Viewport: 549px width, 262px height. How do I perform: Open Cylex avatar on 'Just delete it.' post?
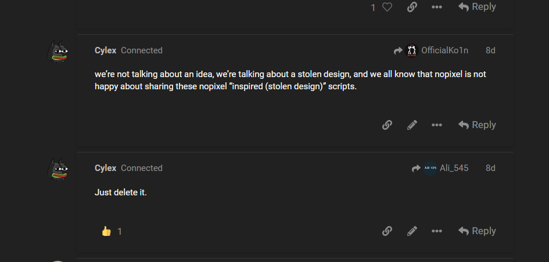58,169
